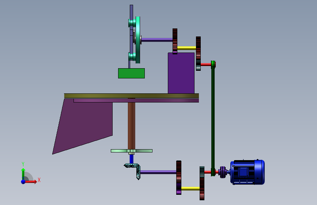Viewport: 317px width, 205px height.
Task: Pick the olive table top plate
Action: (x=131, y=96)
